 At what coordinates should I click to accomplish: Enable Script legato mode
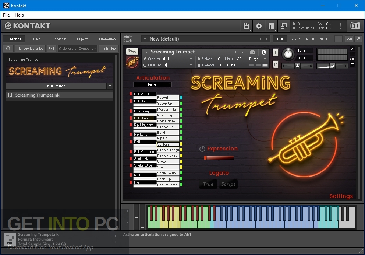(228, 184)
